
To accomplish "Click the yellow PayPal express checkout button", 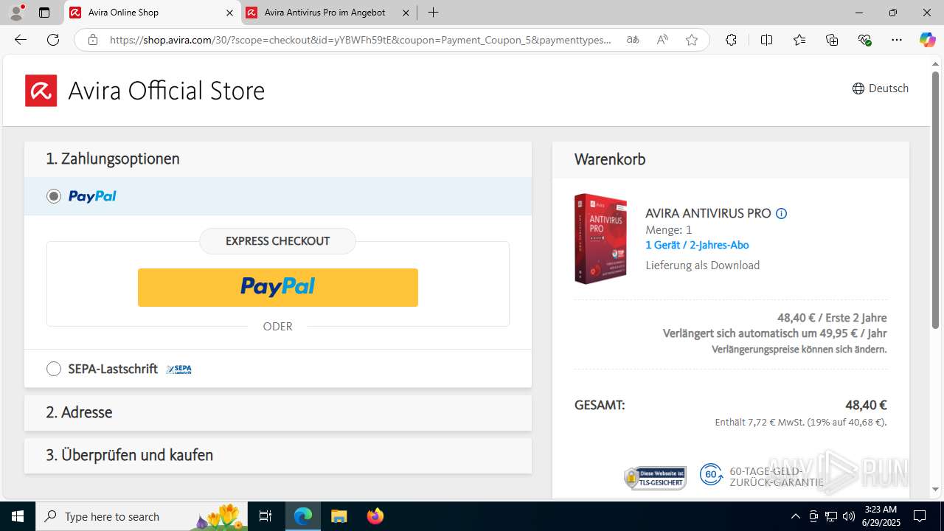I will [278, 287].
